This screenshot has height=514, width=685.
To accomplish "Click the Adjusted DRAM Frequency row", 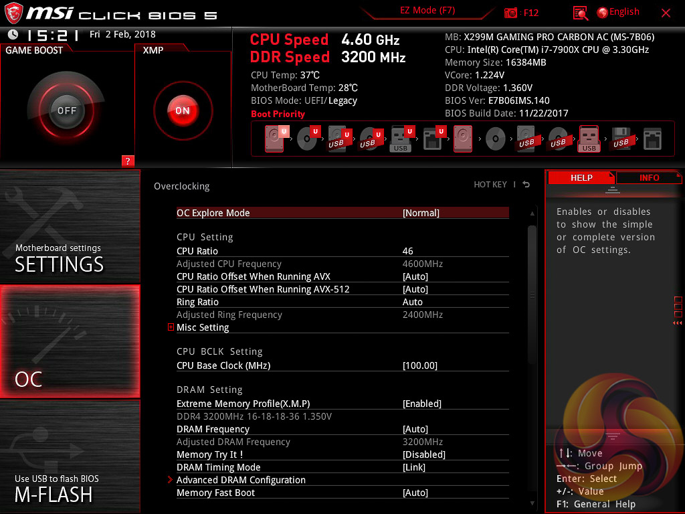I will (x=342, y=442).
